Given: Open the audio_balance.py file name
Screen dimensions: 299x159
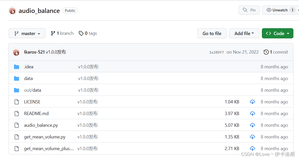Looking at the screenshot, I should (x=41, y=125).
